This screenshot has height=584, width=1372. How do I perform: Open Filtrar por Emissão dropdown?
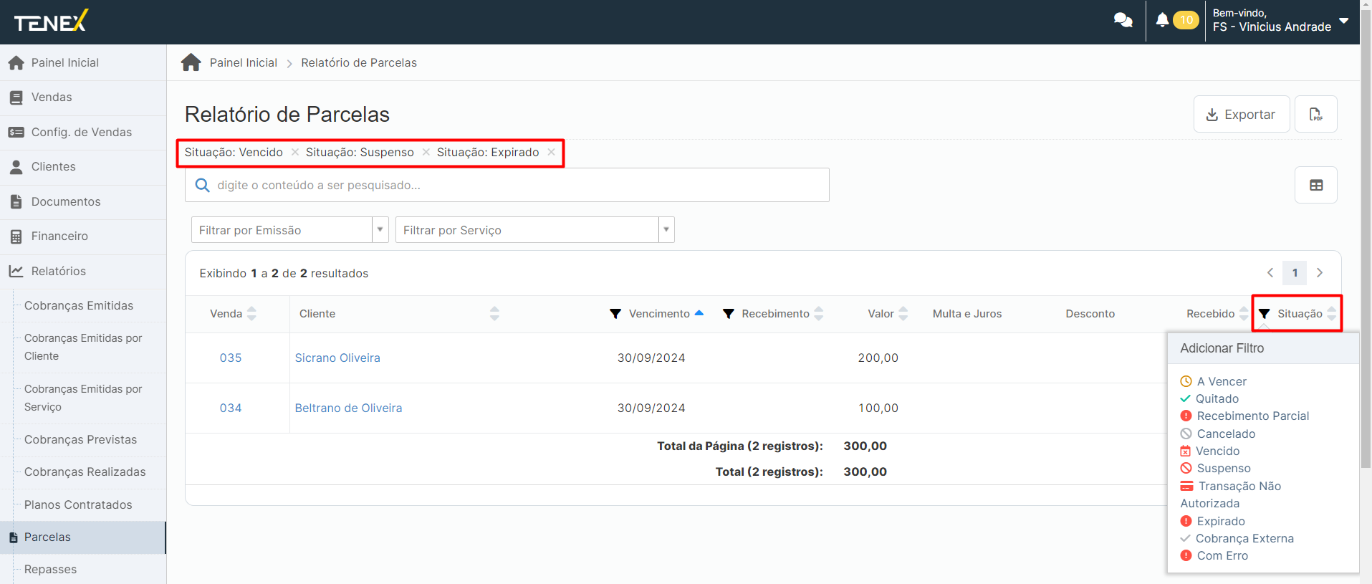(x=289, y=230)
